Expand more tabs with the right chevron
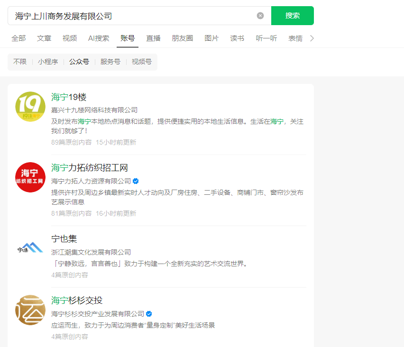This screenshot has height=347, width=404. point(312,38)
